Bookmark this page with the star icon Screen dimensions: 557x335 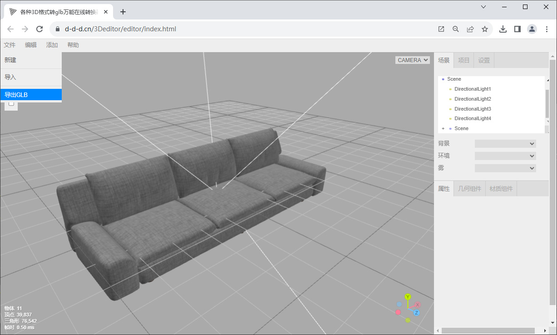(485, 29)
